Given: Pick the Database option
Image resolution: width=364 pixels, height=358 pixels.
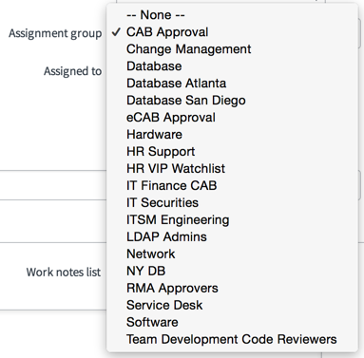Looking at the screenshot, I should pyautogui.click(x=232, y=66).
